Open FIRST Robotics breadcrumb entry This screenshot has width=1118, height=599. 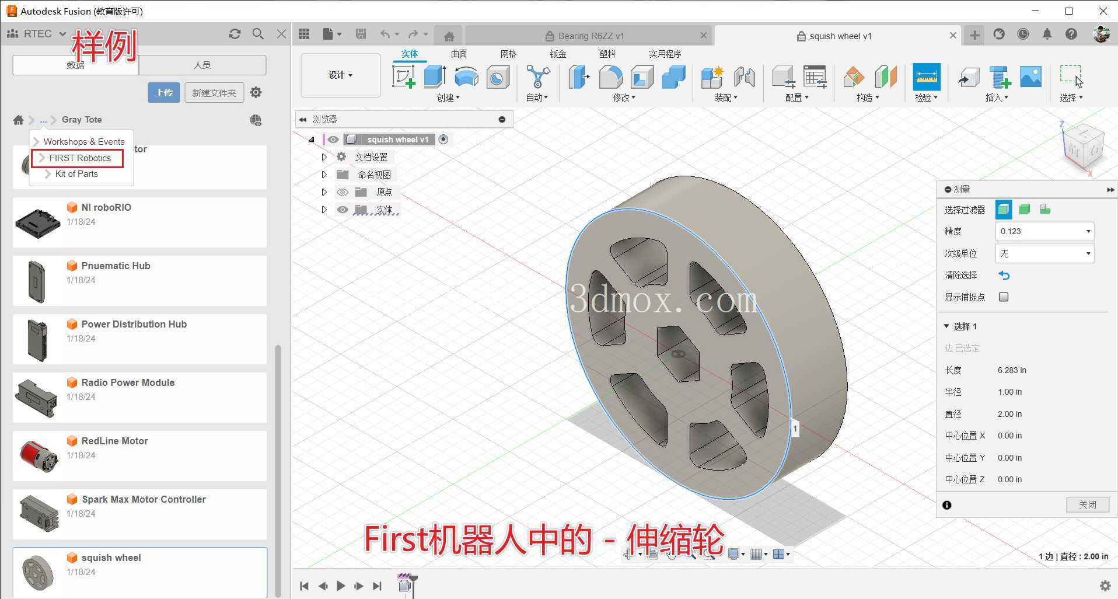[80, 158]
